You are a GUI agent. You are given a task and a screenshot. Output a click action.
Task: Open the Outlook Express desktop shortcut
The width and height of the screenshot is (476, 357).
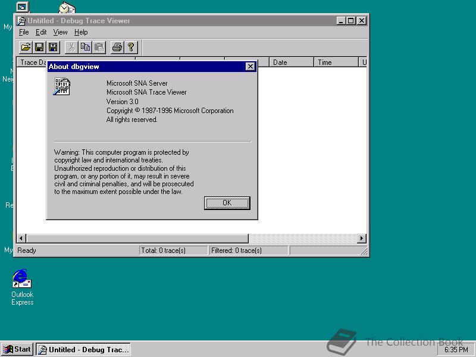pos(22,287)
